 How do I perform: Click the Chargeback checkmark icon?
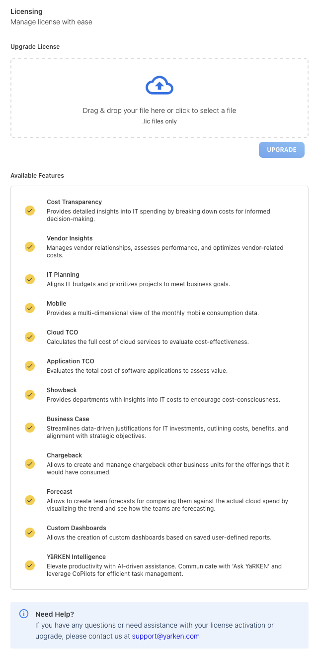[x=30, y=464]
